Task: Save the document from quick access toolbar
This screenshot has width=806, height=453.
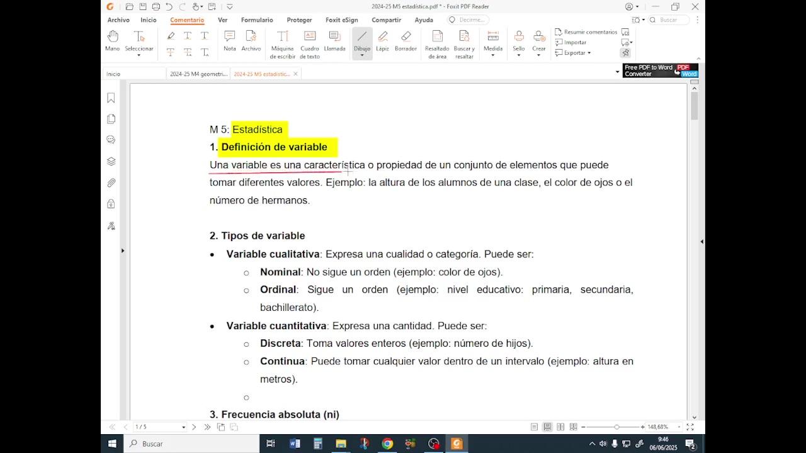Action: tap(142, 7)
